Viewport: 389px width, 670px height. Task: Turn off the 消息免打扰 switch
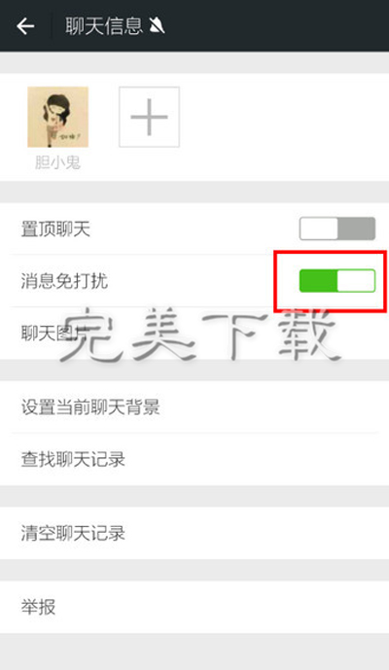pyautogui.click(x=337, y=281)
